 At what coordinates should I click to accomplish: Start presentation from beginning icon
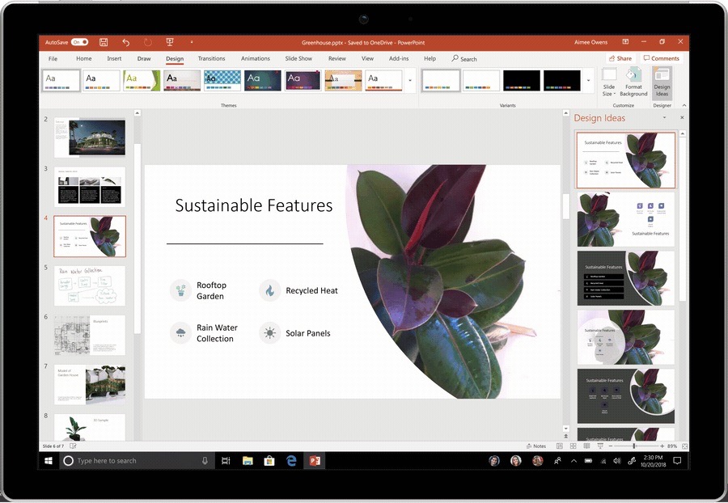click(x=170, y=42)
